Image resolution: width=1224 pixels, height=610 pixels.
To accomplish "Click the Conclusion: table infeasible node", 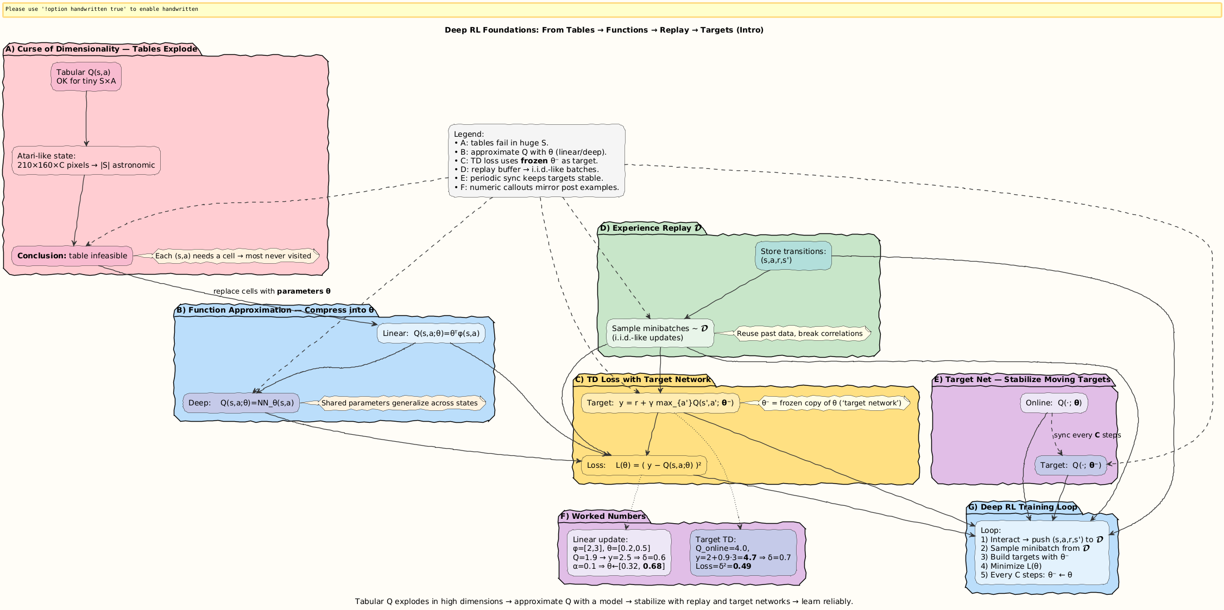I will click(x=72, y=256).
